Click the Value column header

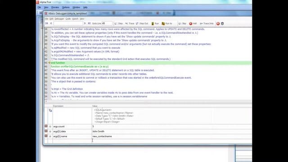[x=95, y=106]
